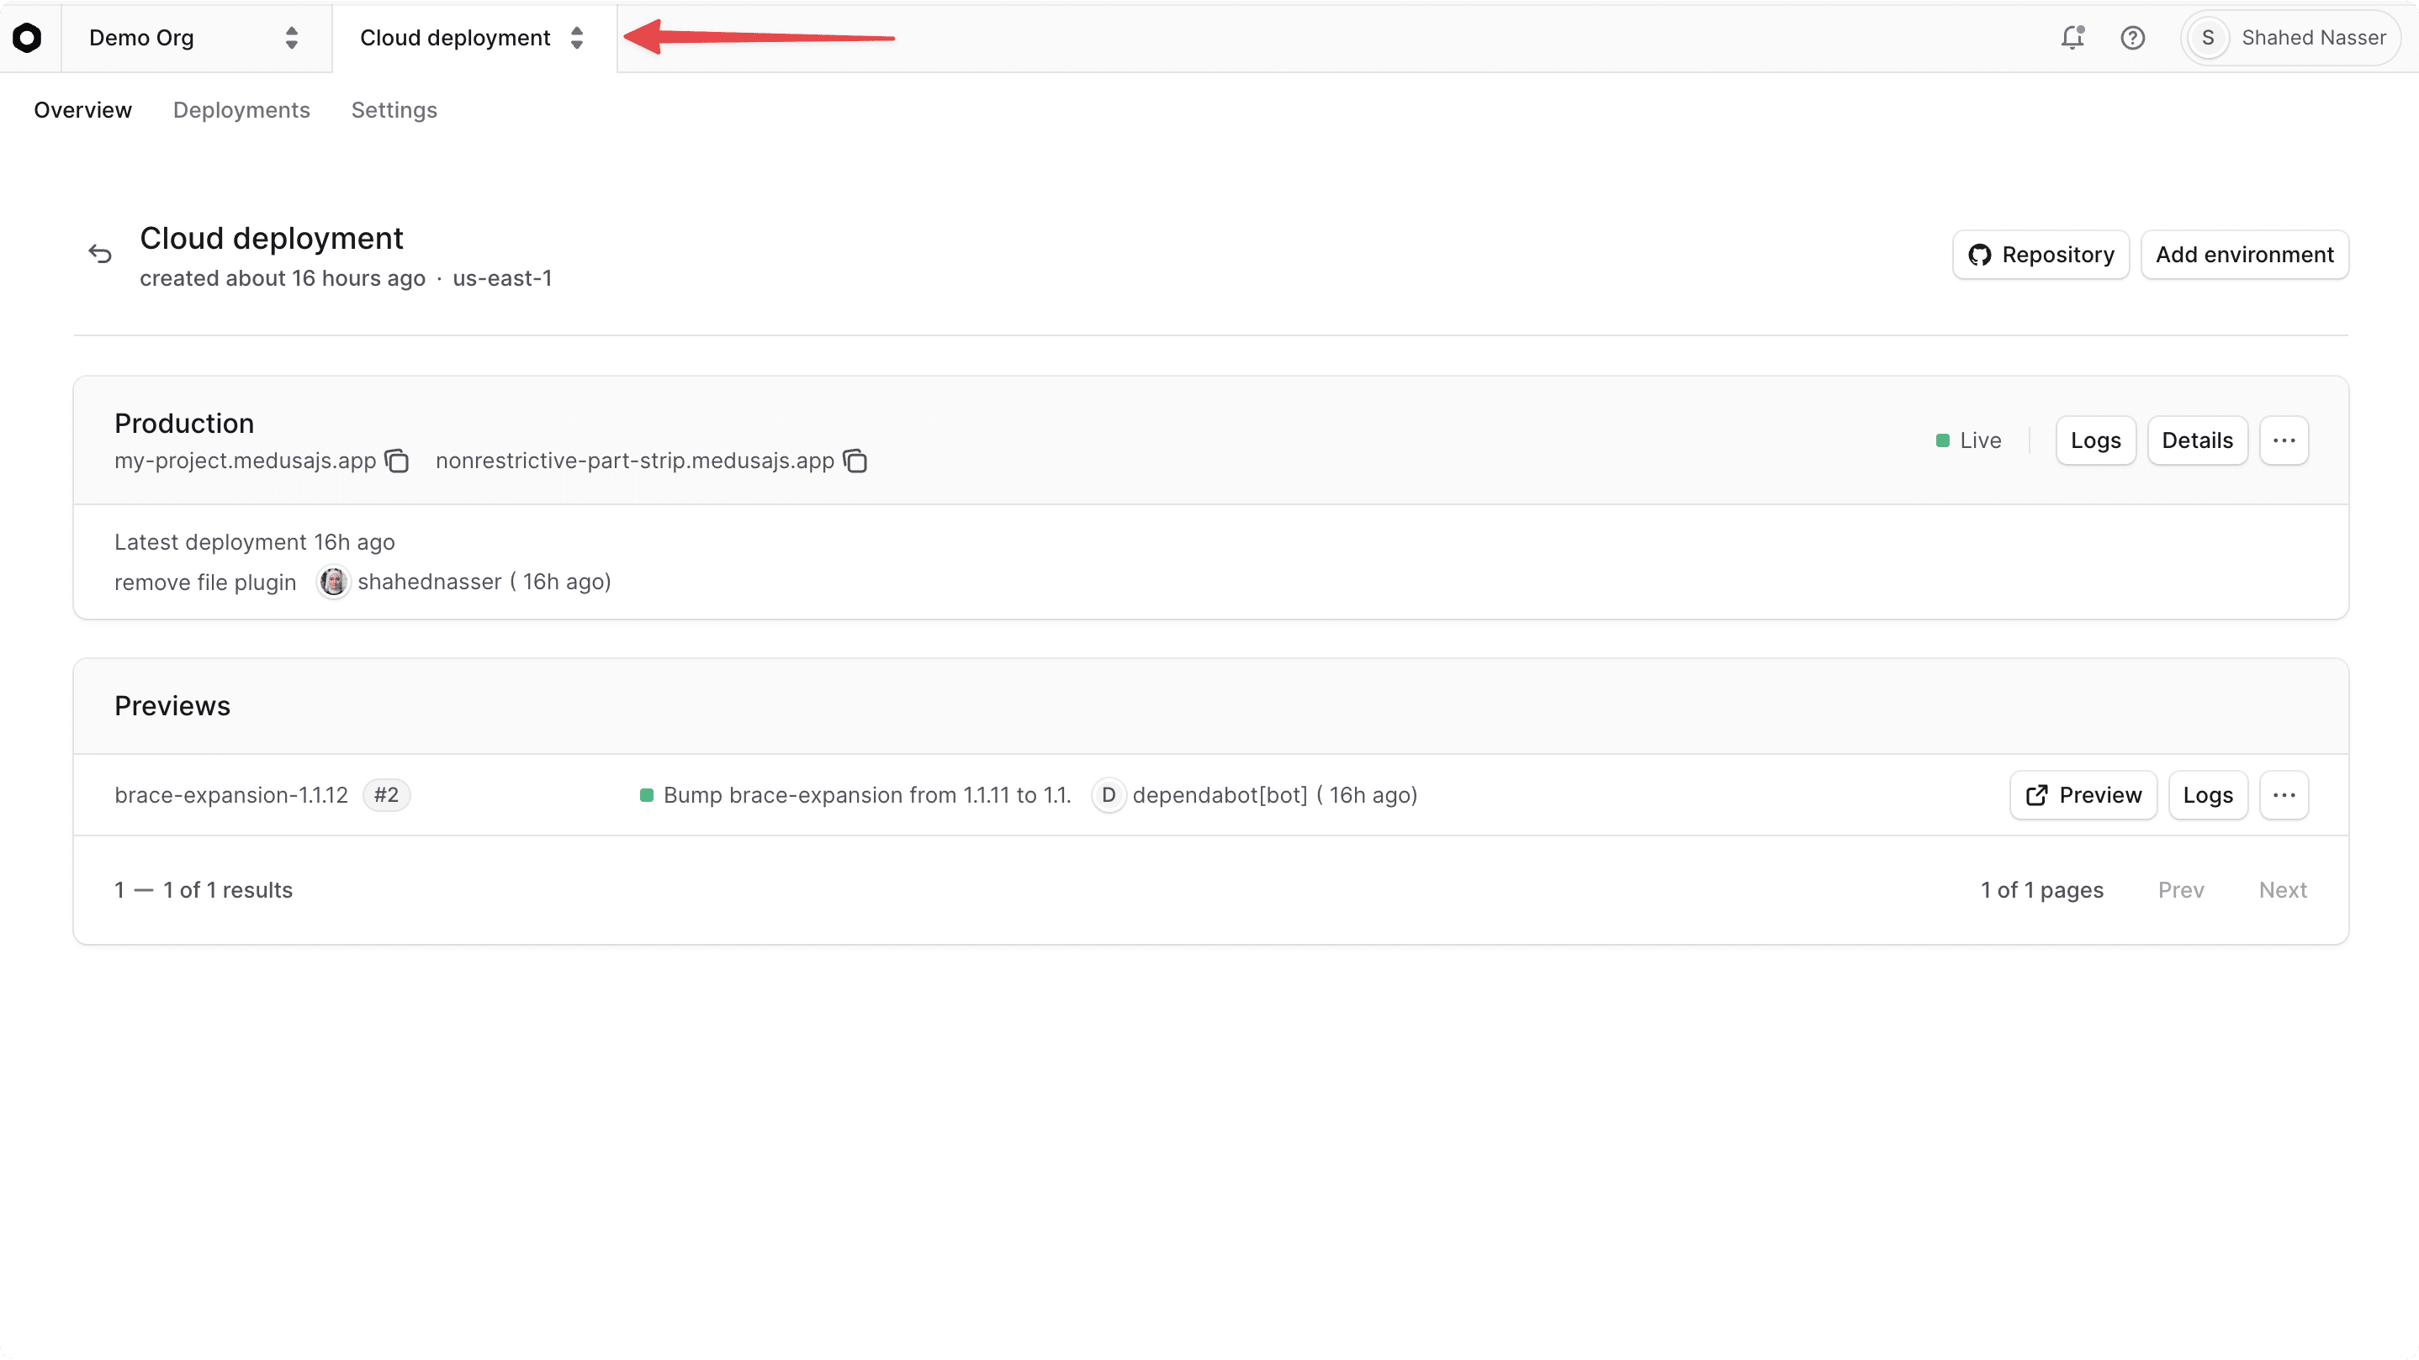Screen dimensions: 2419x1360
Task: Open Production environment Details
Action: (x=2198, y=440)
